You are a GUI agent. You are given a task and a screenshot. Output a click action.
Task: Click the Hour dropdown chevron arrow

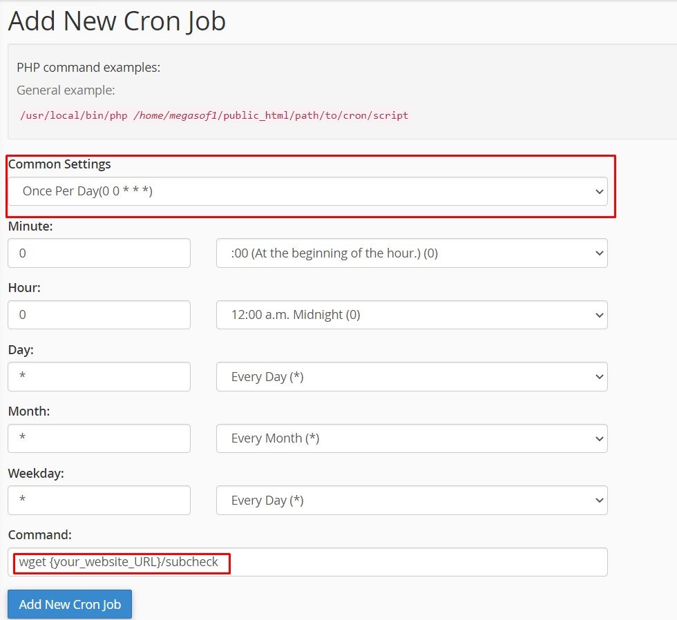point(600,314)
